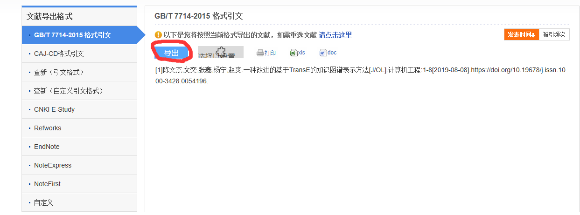Screen dimensions: 580x215
Task: Open the 请点击这里 reselect link
Action: (335, 35)
